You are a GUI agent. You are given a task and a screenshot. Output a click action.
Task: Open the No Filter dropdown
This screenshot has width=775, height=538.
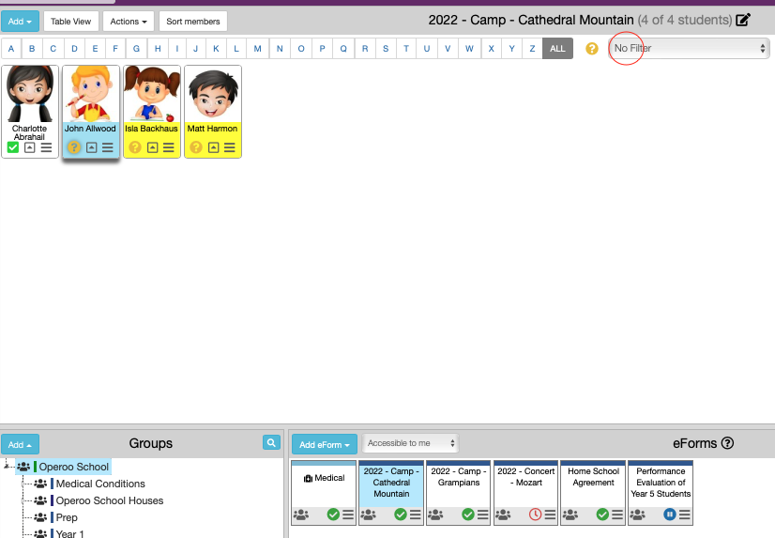click(x=690, y=48)
